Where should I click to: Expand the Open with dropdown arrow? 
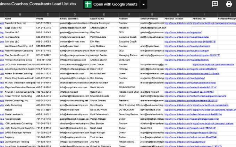tap(144, 4)
